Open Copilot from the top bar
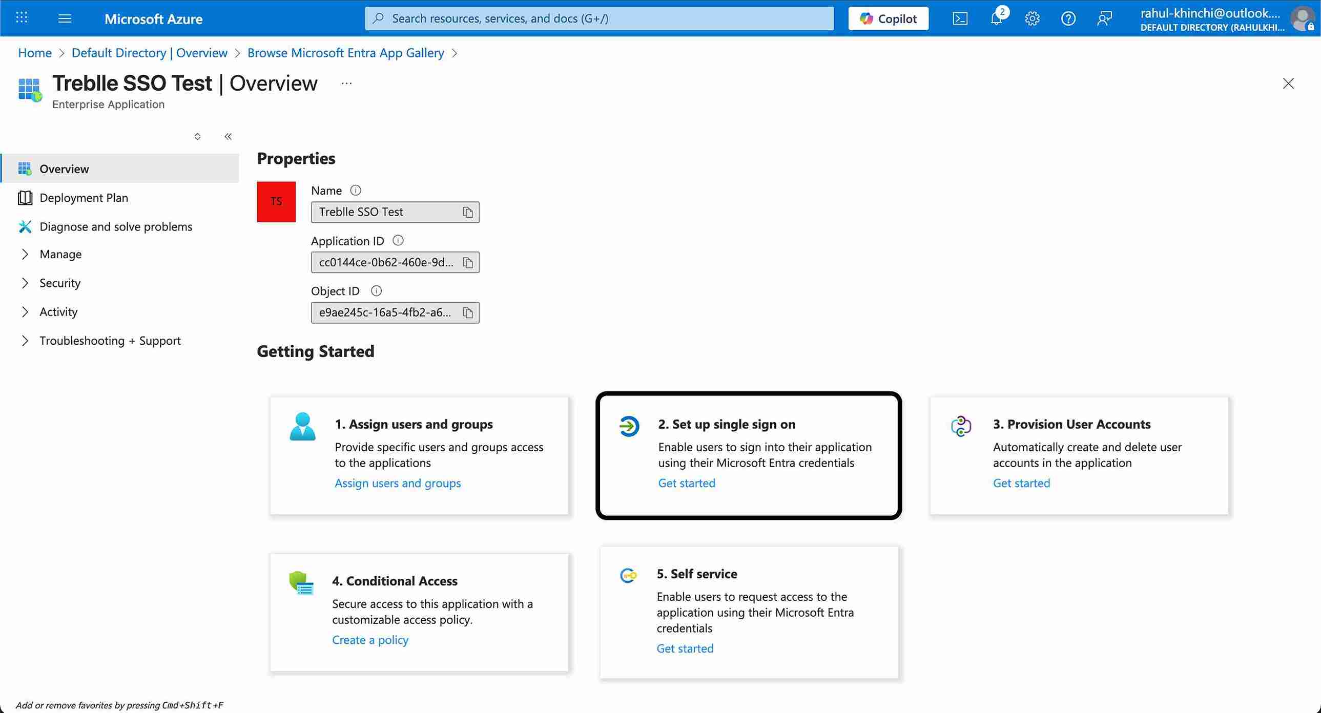The width and height of the screenshot is (1321, 713). point(887,18)
